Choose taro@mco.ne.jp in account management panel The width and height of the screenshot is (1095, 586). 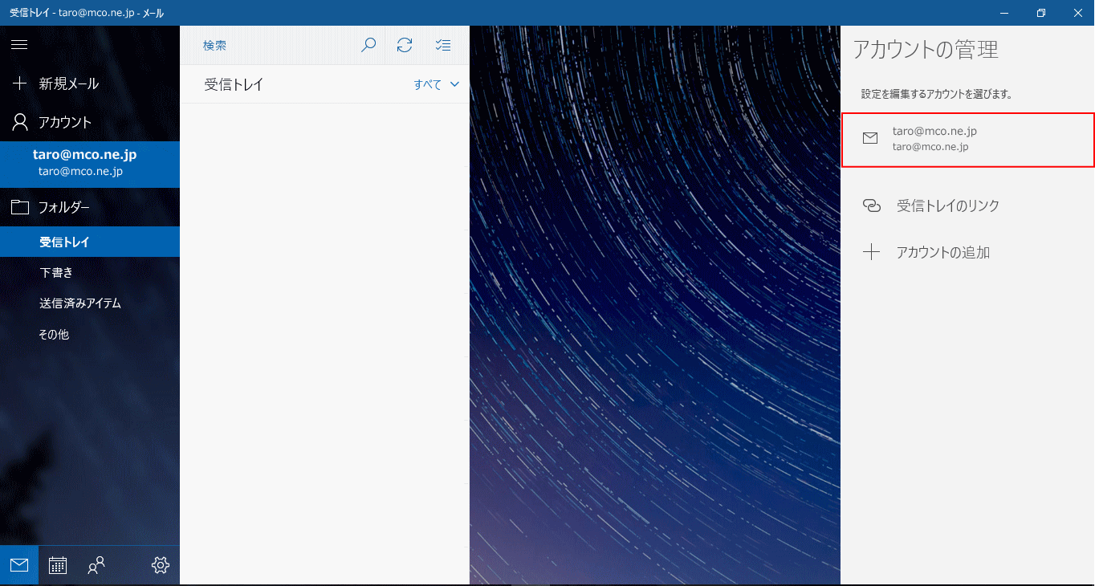(967, 139)
